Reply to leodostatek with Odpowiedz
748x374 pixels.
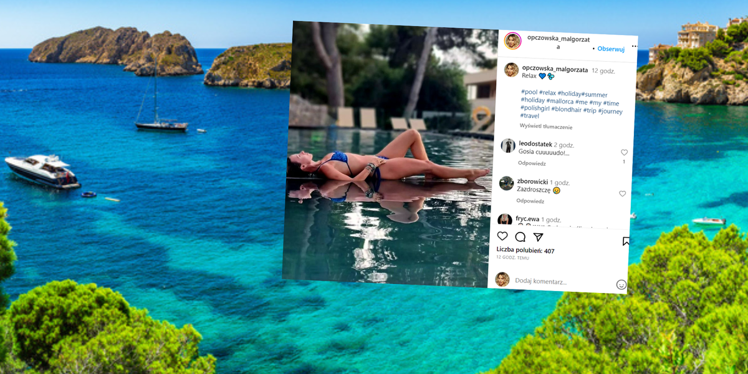point(532,163)
